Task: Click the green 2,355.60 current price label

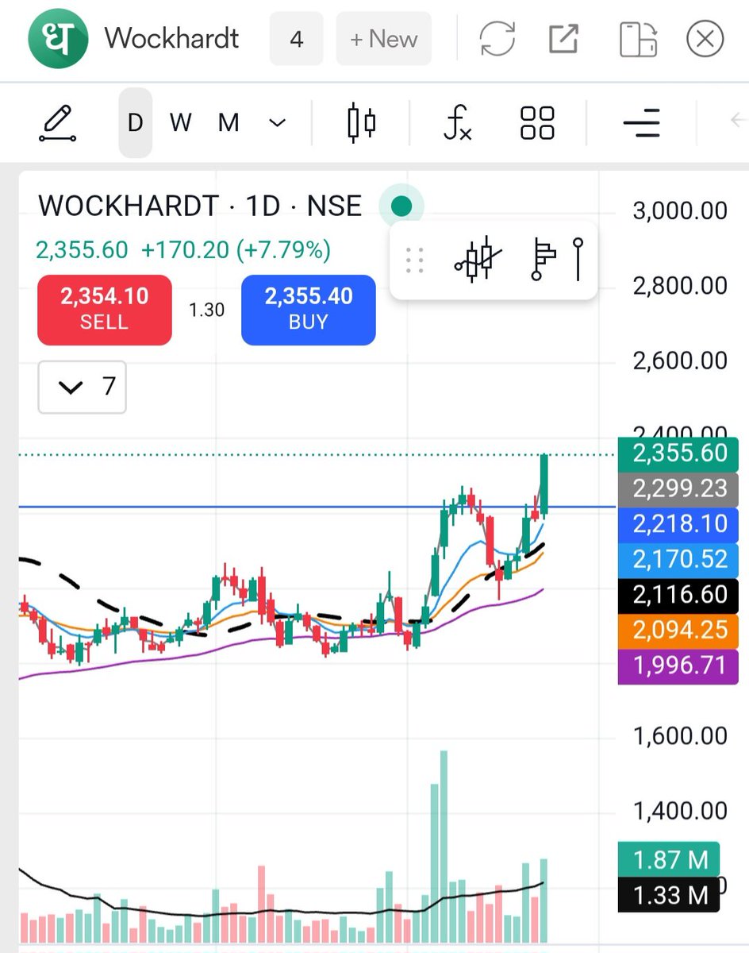Action: 678,453
